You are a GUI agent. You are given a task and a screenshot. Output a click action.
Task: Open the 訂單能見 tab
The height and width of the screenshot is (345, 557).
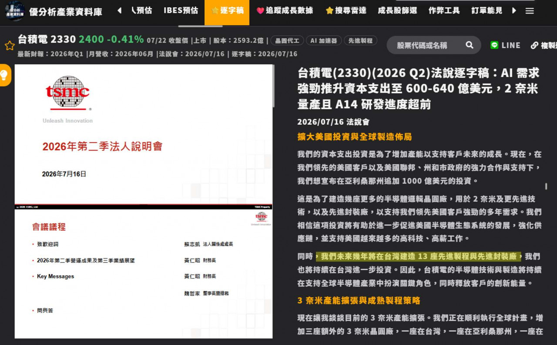[x=487, y=10]
